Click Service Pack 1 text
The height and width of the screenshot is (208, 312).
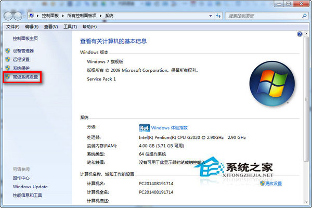101,79
